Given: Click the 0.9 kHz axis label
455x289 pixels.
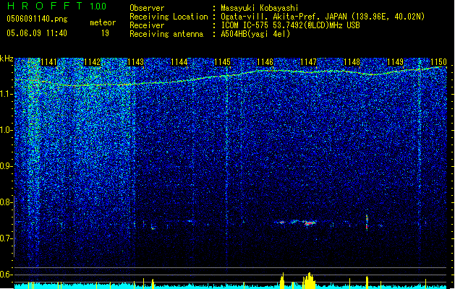Looking at the screenshot, I should coord(7,166).
